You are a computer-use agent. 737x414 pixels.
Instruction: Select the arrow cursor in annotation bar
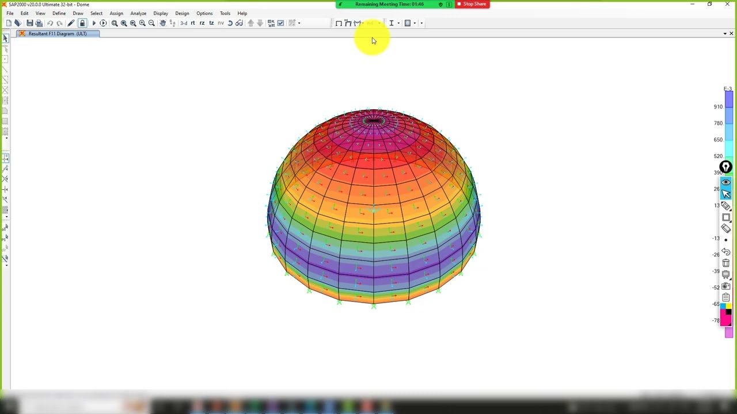click(x=725, y=194)
